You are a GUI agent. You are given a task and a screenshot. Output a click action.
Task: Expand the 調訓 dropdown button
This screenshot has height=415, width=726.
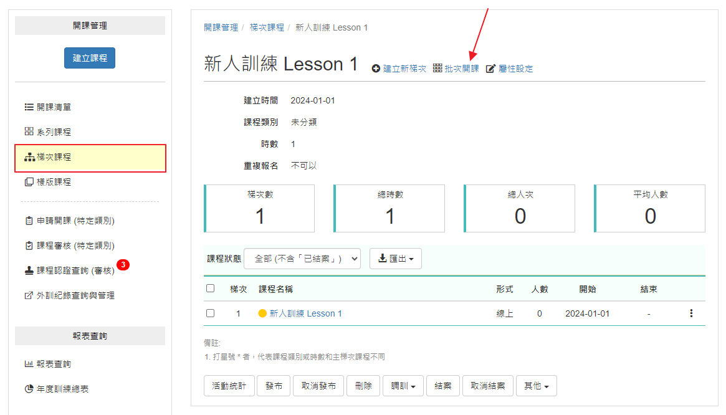[403, 386]
